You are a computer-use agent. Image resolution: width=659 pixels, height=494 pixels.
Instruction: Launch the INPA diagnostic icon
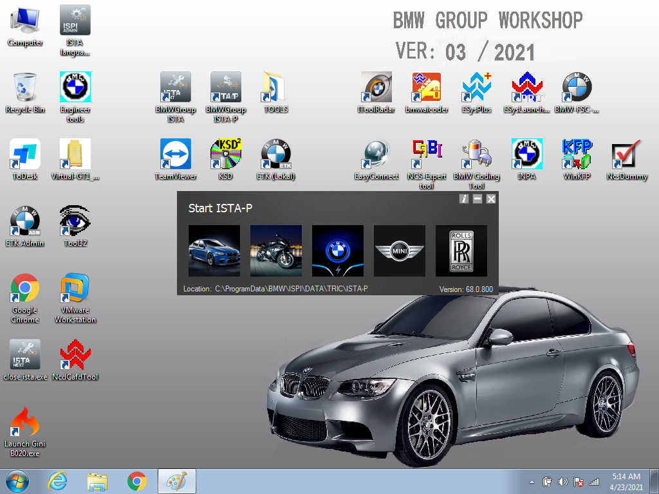(526, 155)
